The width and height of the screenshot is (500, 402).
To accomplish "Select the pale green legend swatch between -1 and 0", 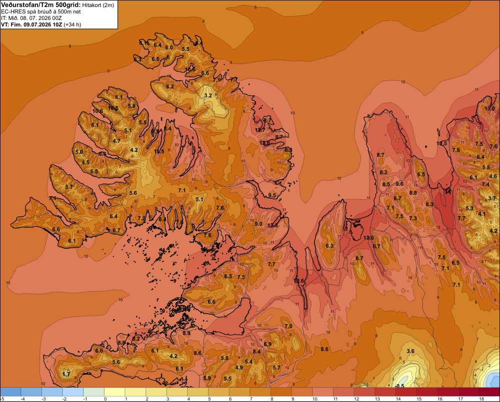I will [x=94, y=392].
